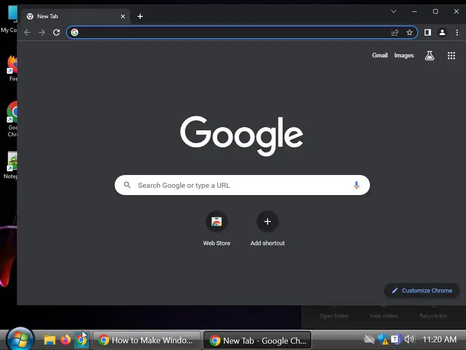
Task: Launch pinned Chrome from the taskbar
Action: (81, 340)
